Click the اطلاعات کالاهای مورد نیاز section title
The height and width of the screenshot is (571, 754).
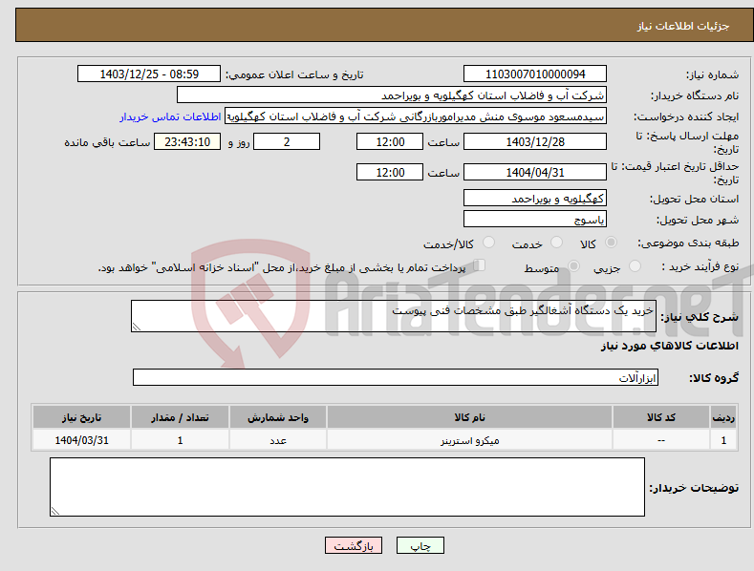[669, 346]
